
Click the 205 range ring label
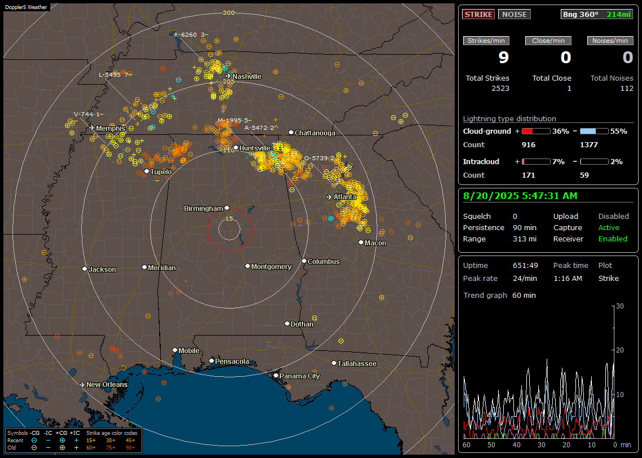pyautogui.click(x=228, y=81)
